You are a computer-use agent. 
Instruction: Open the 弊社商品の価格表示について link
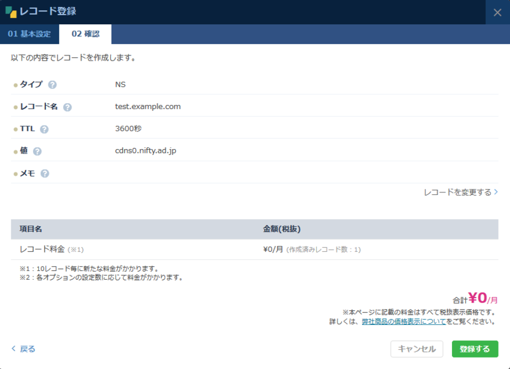[404, 322]
